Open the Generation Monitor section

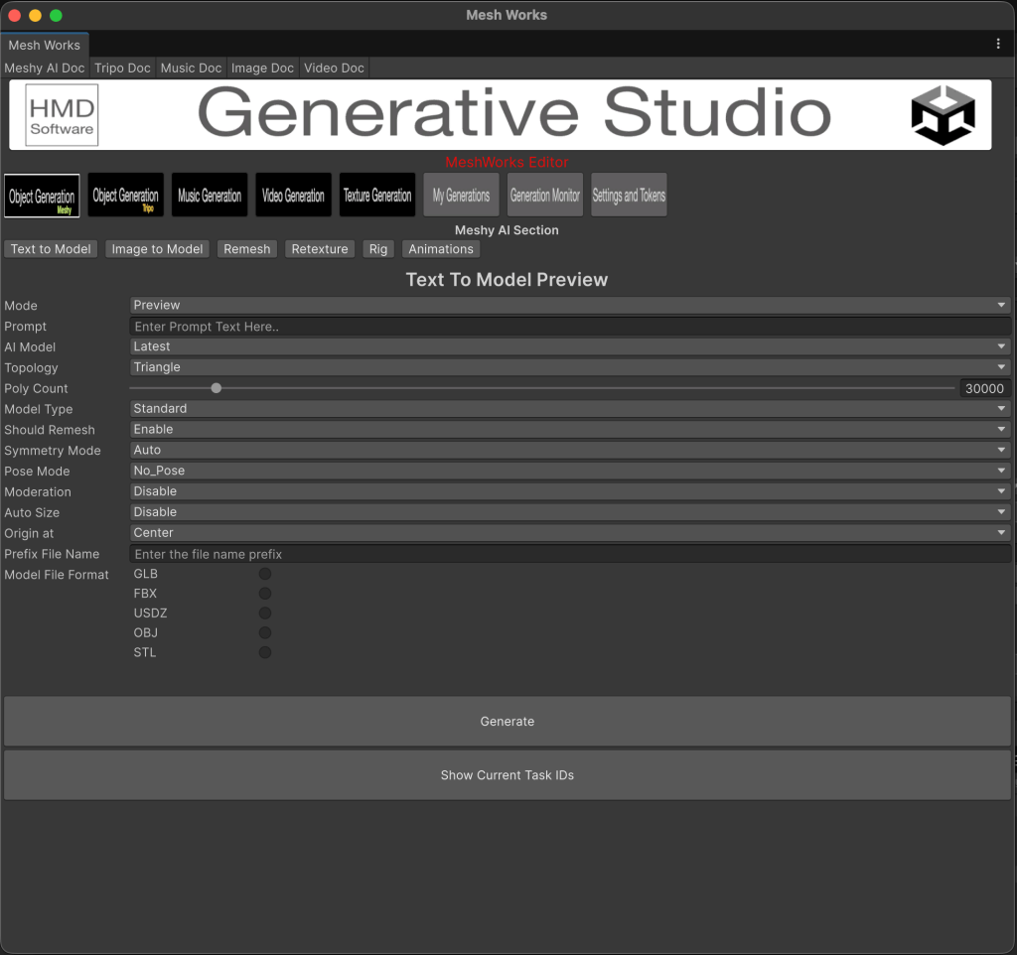click(x=545, y=196)
